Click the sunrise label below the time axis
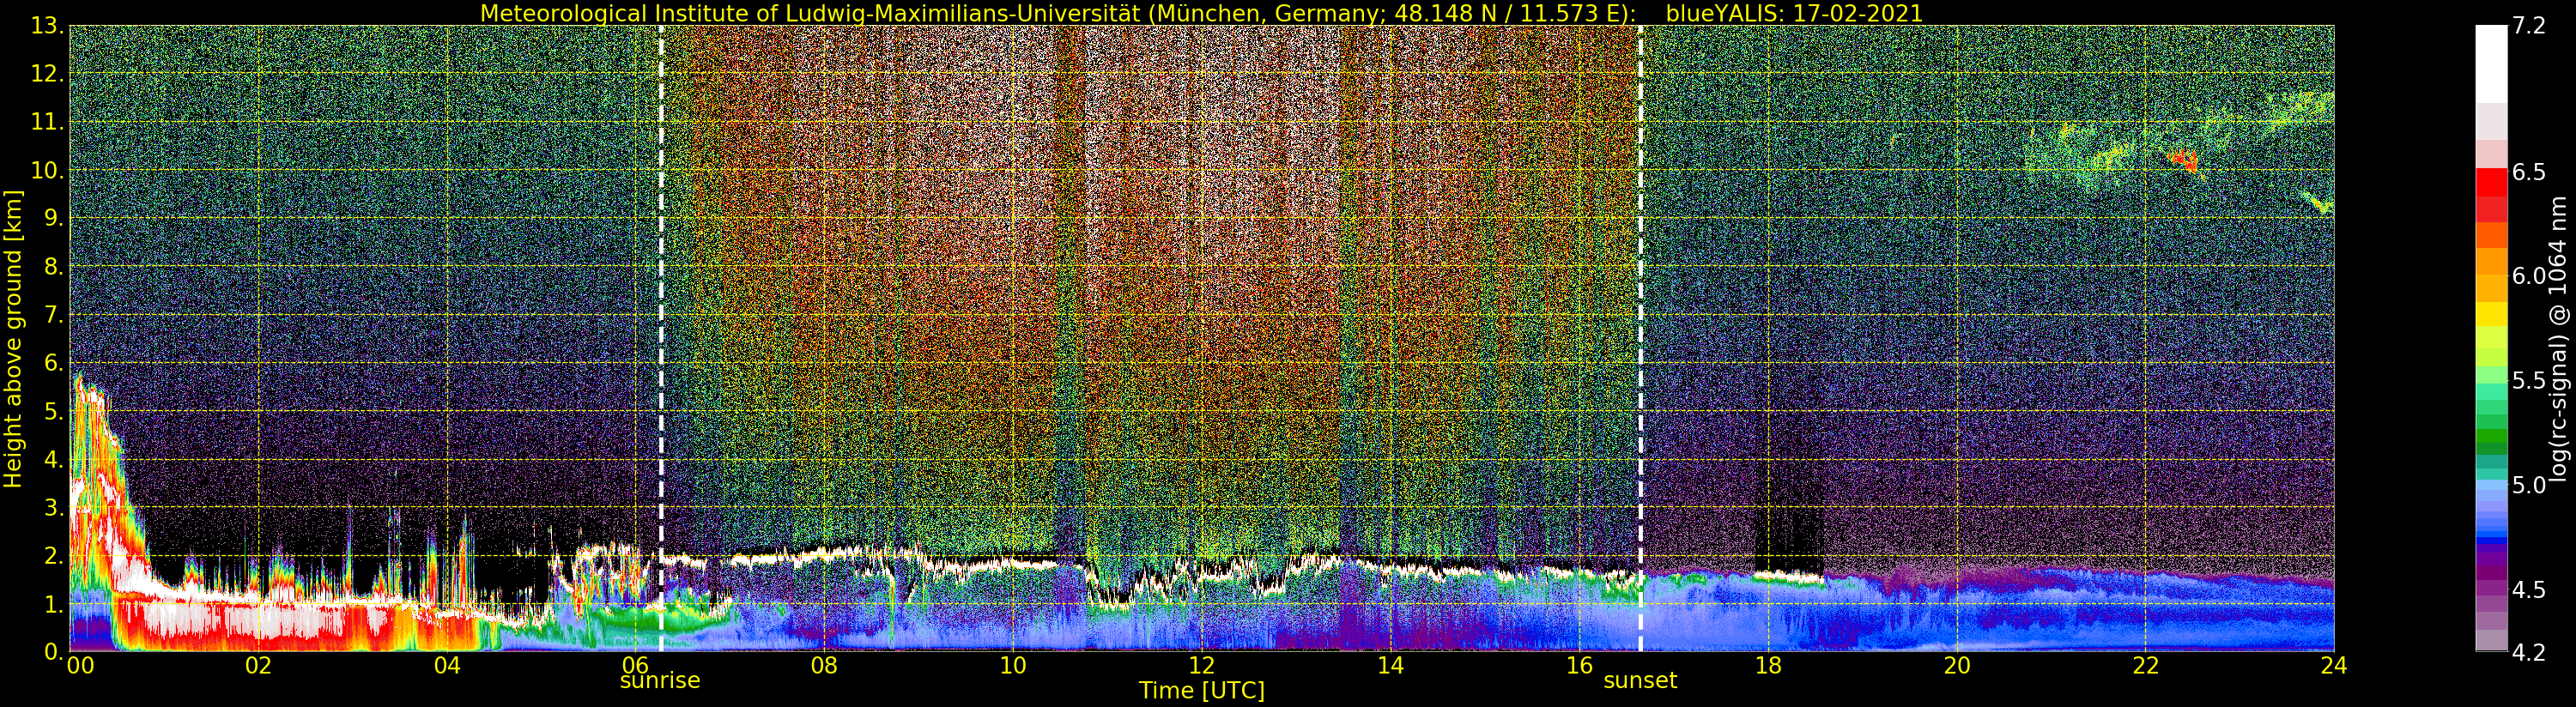The image size is (2576, 707). (660, 681)
